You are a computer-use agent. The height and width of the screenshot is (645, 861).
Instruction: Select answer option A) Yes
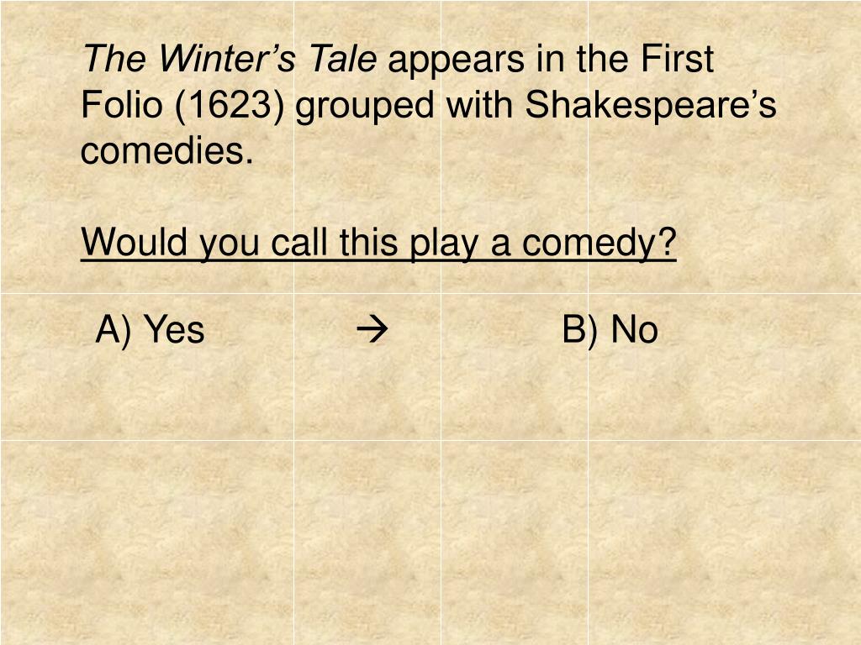point(150,330)
